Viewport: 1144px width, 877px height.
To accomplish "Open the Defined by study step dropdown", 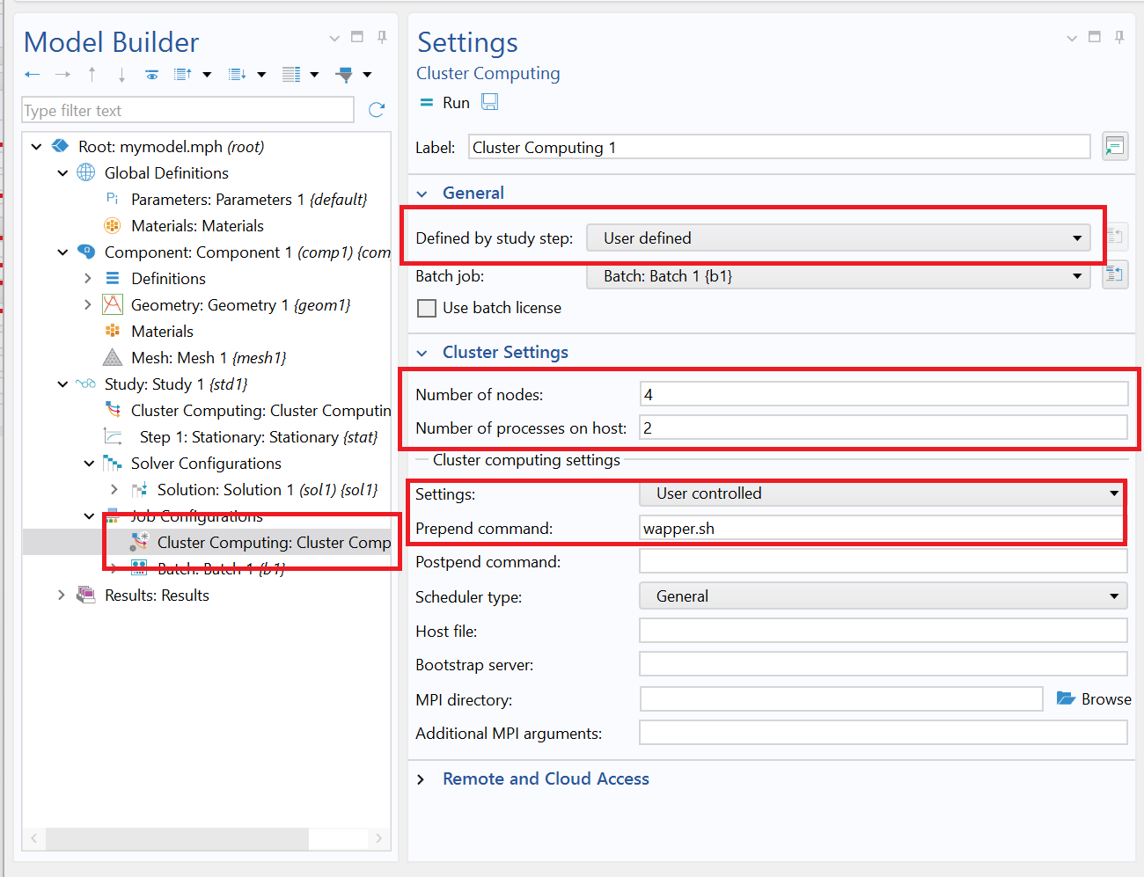I will tap(1075, 238).
